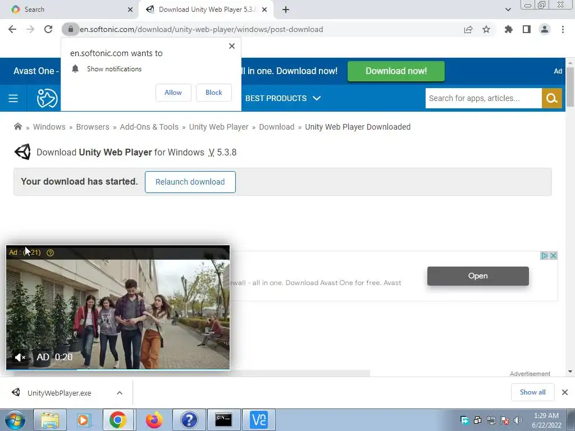The image size is (575, 431).
Task: Open a new tab with the plus button
Action: point(286,10)
